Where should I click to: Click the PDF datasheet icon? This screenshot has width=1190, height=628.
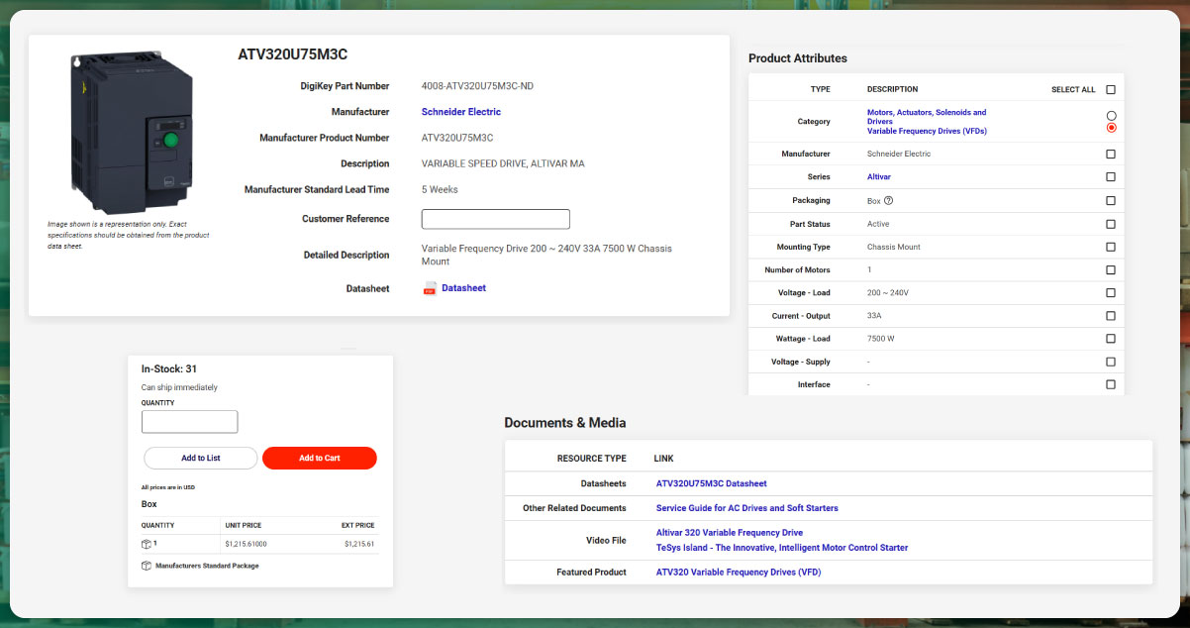[430, 288]
